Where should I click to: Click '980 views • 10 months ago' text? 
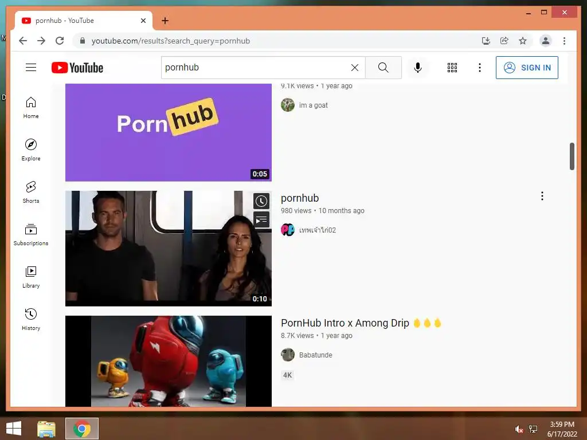[322, 211]
